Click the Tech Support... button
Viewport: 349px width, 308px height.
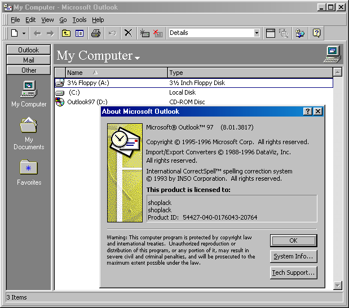[x=293, y=273]
